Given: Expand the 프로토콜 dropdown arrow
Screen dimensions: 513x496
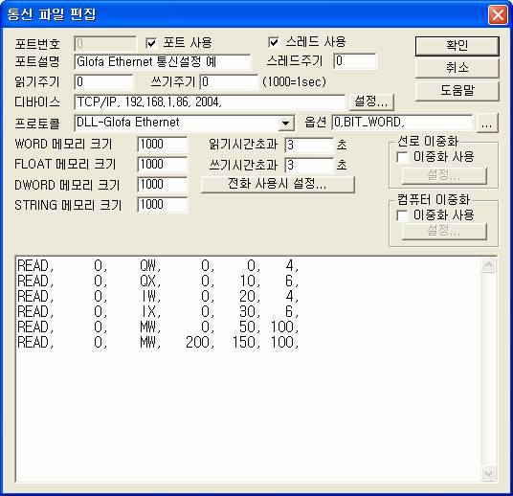Looking at the screenshot, I should pyautogui.click(x=286, y=124).
